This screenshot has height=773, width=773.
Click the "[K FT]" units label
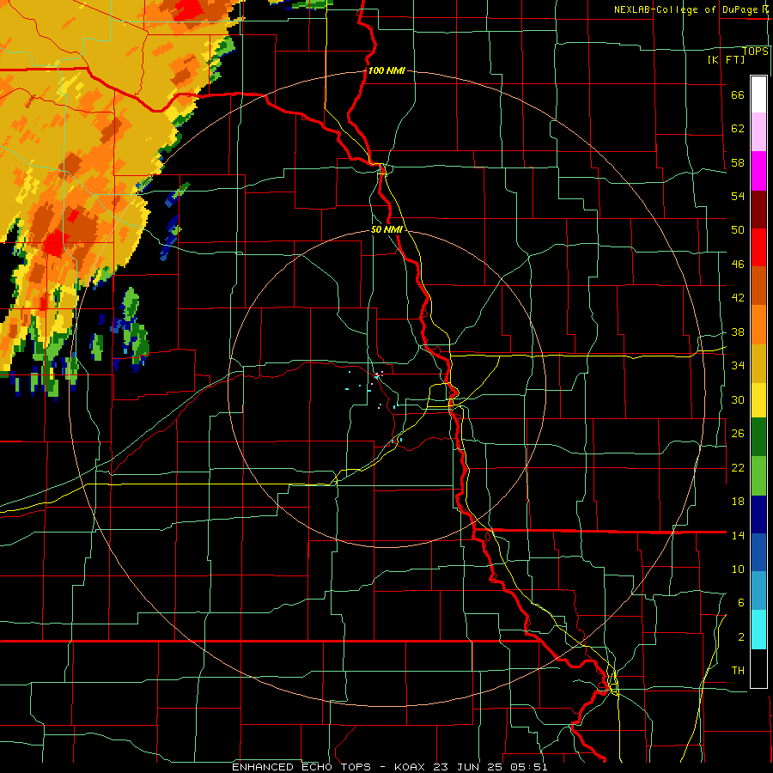pos(726,59)
